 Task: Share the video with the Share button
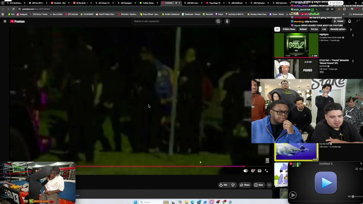pyautogui.click(x=244, y=185)
